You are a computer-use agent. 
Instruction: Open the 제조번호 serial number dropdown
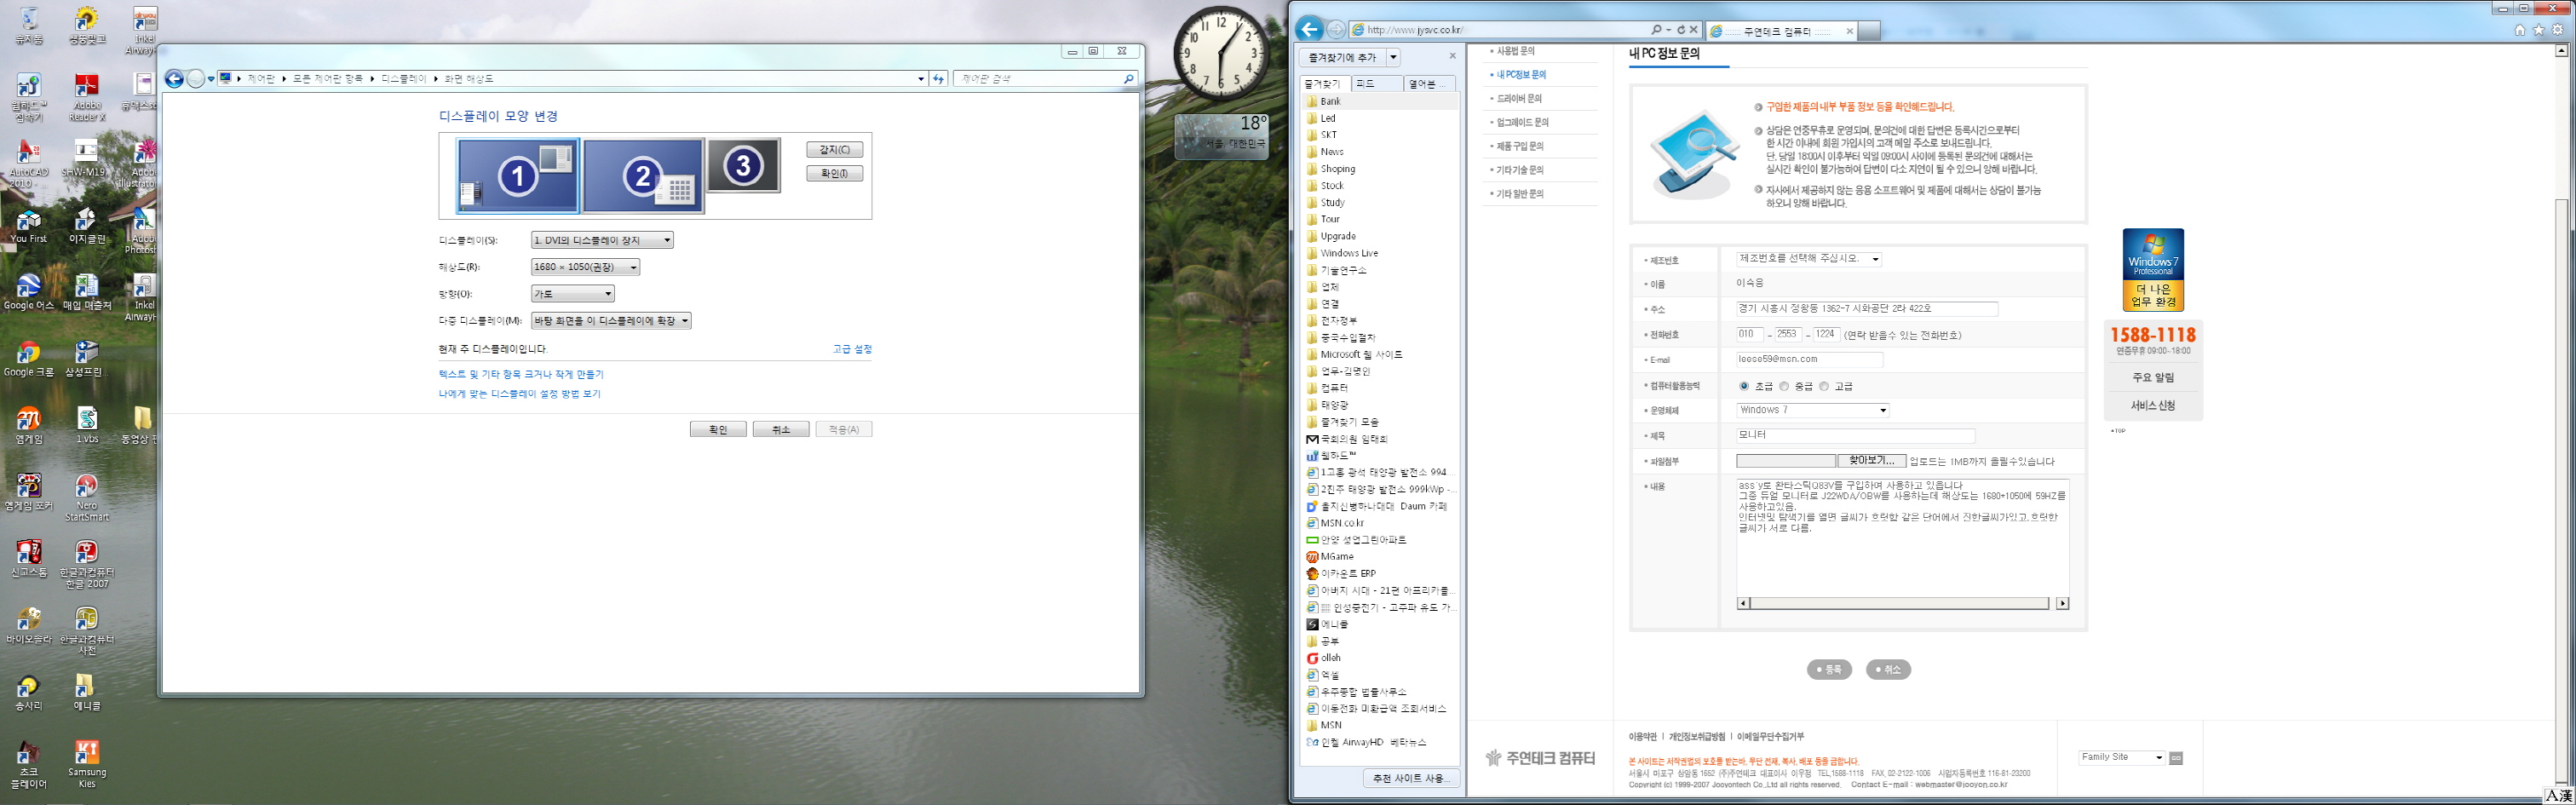pos(1809,259)
